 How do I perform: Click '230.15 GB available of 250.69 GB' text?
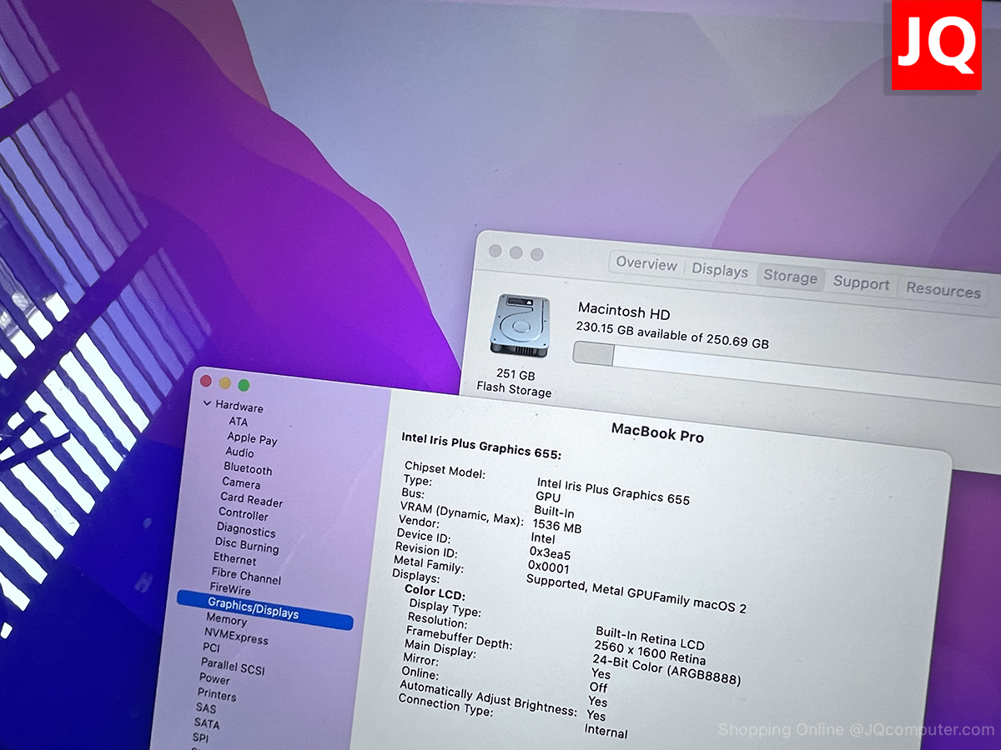click(672, 336)
